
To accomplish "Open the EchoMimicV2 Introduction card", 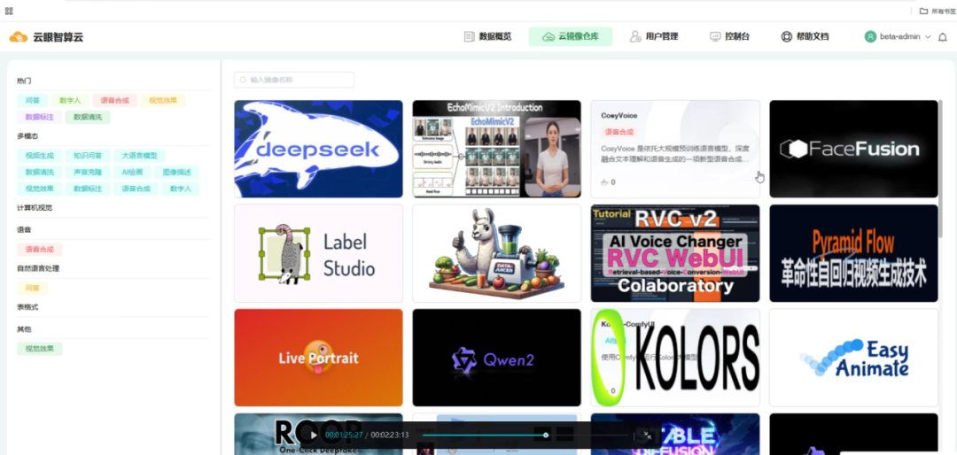I will tap(497, 149).
